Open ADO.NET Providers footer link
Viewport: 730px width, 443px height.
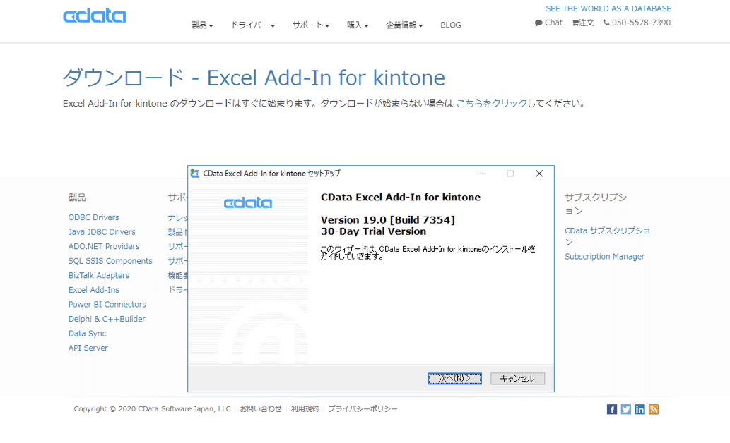(x=104, y=246)
